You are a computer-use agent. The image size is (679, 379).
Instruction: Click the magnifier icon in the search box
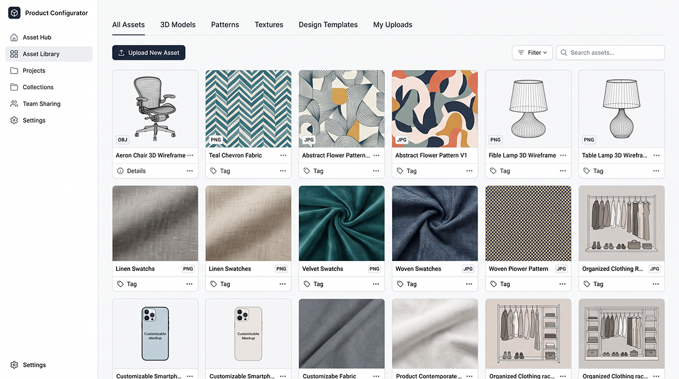click(x=564, y=53)
